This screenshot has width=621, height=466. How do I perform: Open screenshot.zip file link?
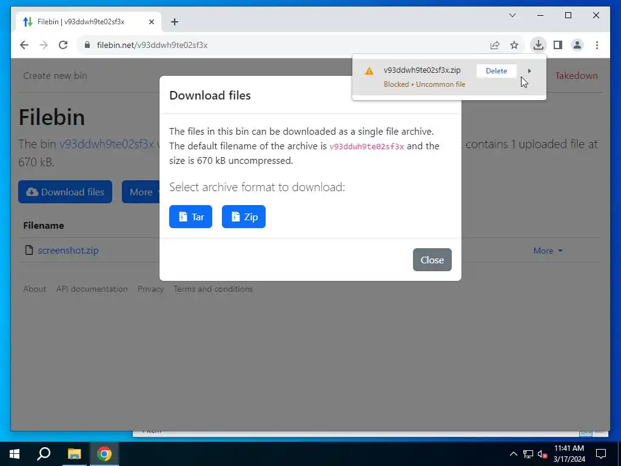pyautogui.click(x=68, y=251)
